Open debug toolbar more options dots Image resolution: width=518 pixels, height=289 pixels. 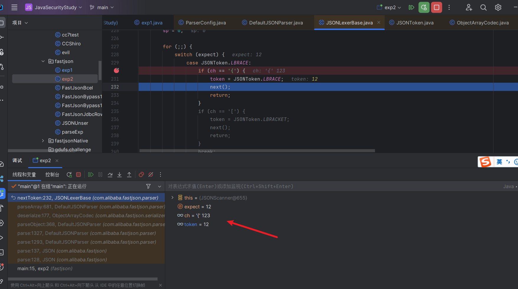pos(160,175)
